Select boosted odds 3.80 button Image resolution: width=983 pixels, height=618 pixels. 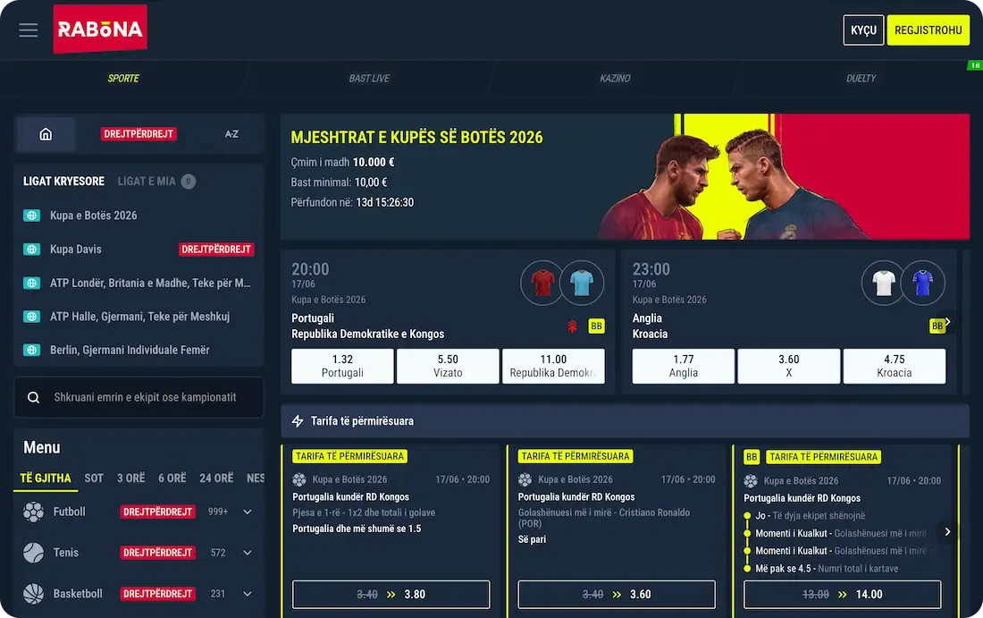point(391,594)
